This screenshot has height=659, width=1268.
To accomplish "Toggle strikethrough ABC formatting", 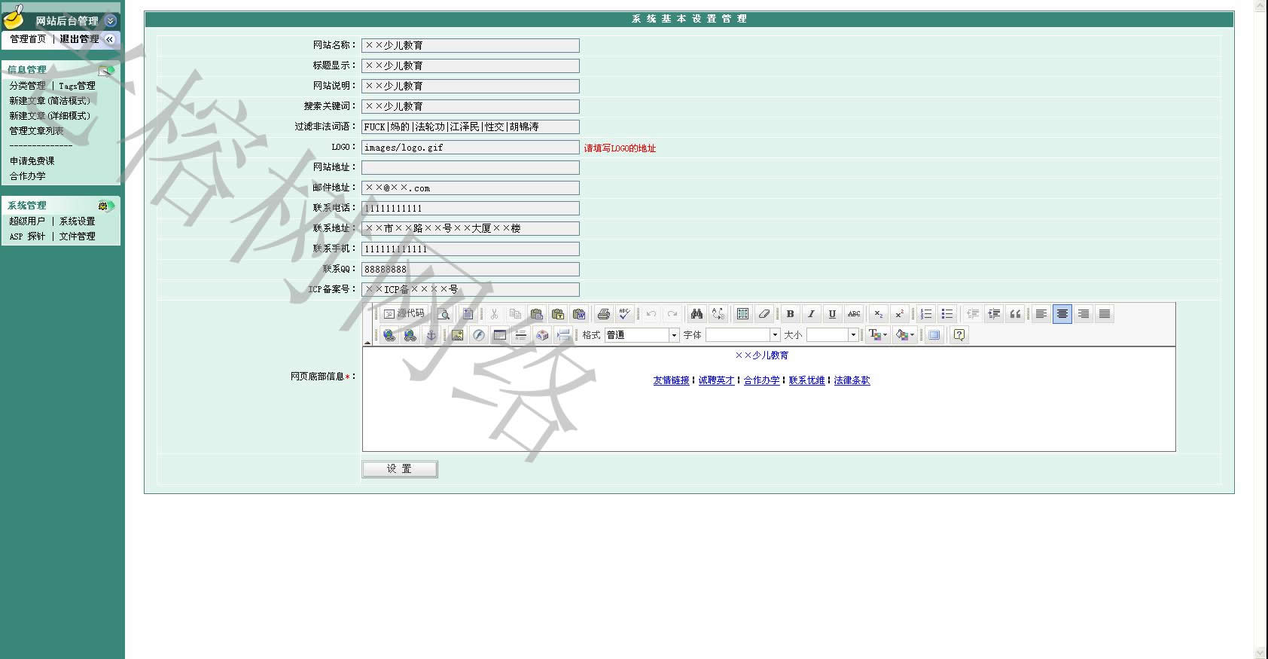I will [x=854, y=314].
